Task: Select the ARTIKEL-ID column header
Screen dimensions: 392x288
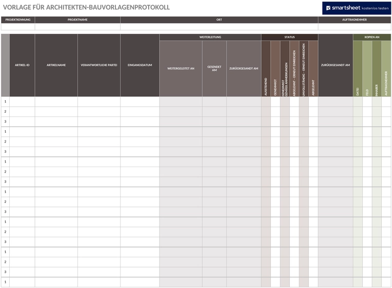Action: click(22, 65)
